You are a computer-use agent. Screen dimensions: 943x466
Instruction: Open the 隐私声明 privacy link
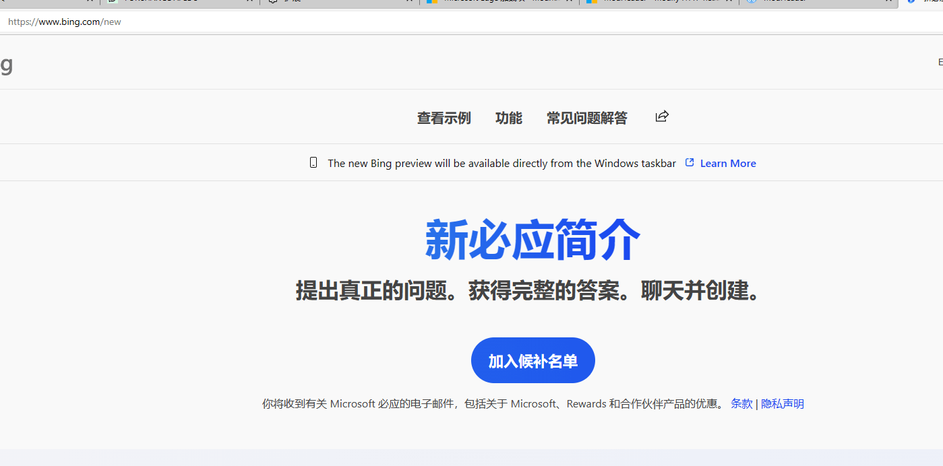783,403
